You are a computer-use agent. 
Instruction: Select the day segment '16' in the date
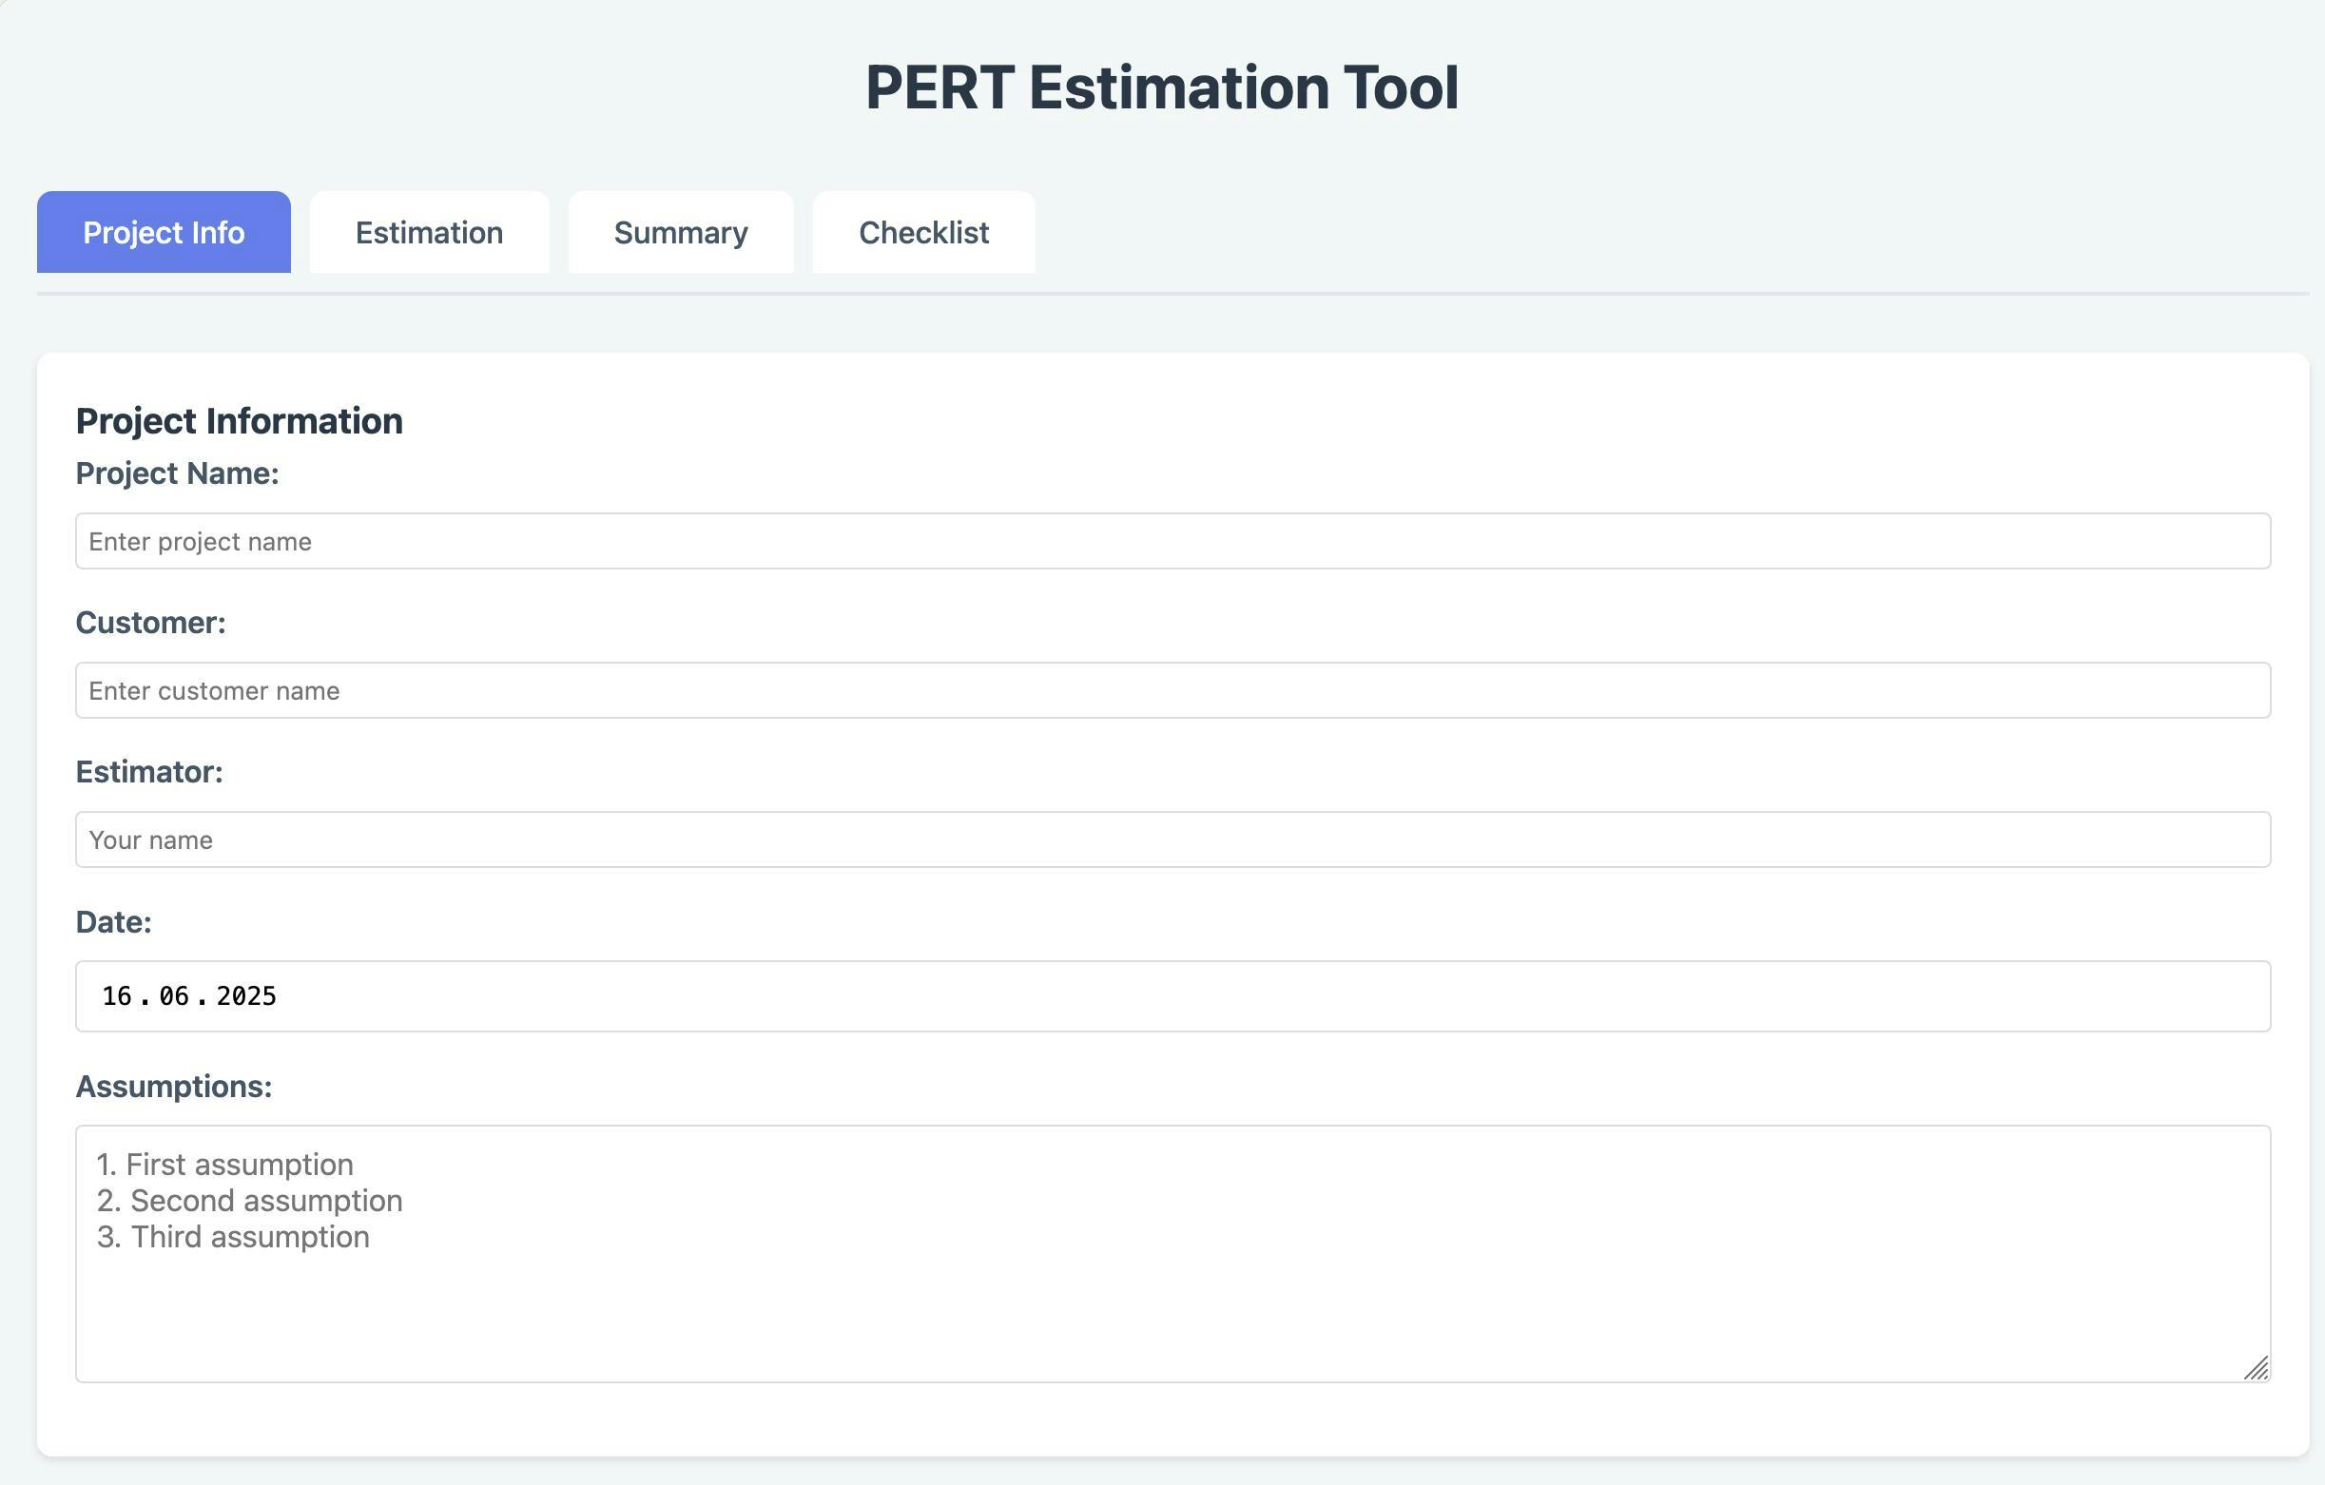(x=117, y=995)
